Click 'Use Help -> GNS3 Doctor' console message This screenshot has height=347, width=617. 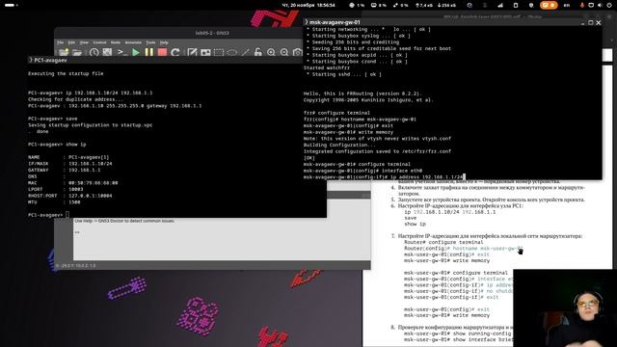pos(124,221)
